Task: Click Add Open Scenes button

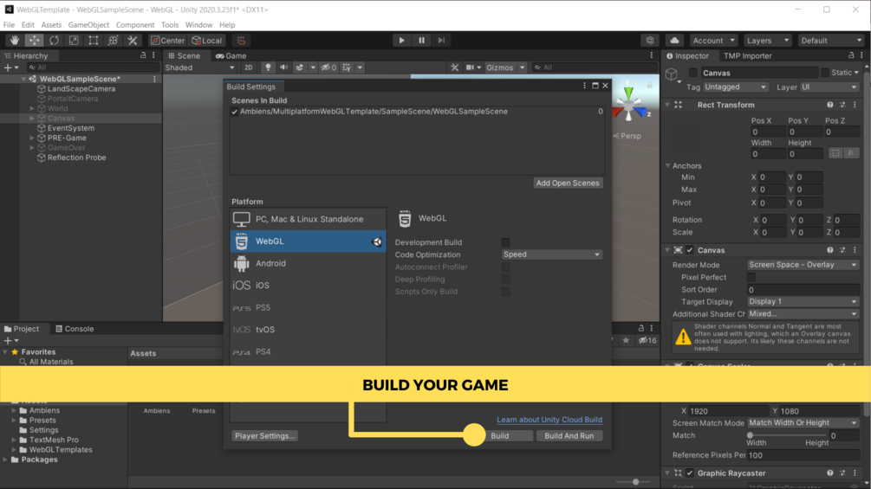Action: [567, 183]
